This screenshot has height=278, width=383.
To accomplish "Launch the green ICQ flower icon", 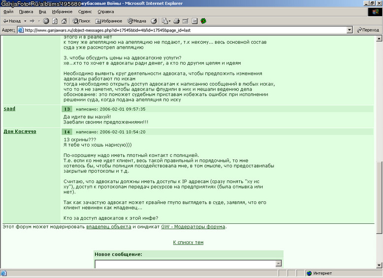I will [203, 21].
